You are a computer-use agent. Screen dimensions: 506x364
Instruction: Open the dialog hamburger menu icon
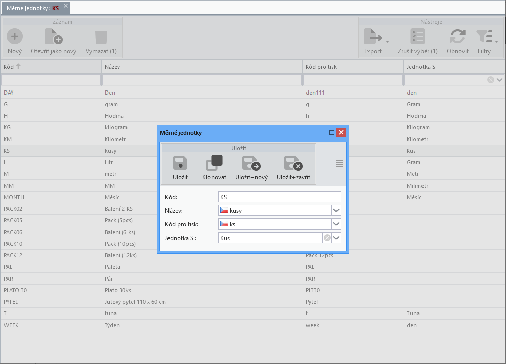pos(340,164)
